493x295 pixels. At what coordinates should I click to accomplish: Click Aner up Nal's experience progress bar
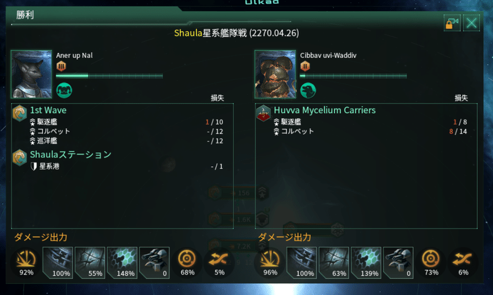coord(110,76)
